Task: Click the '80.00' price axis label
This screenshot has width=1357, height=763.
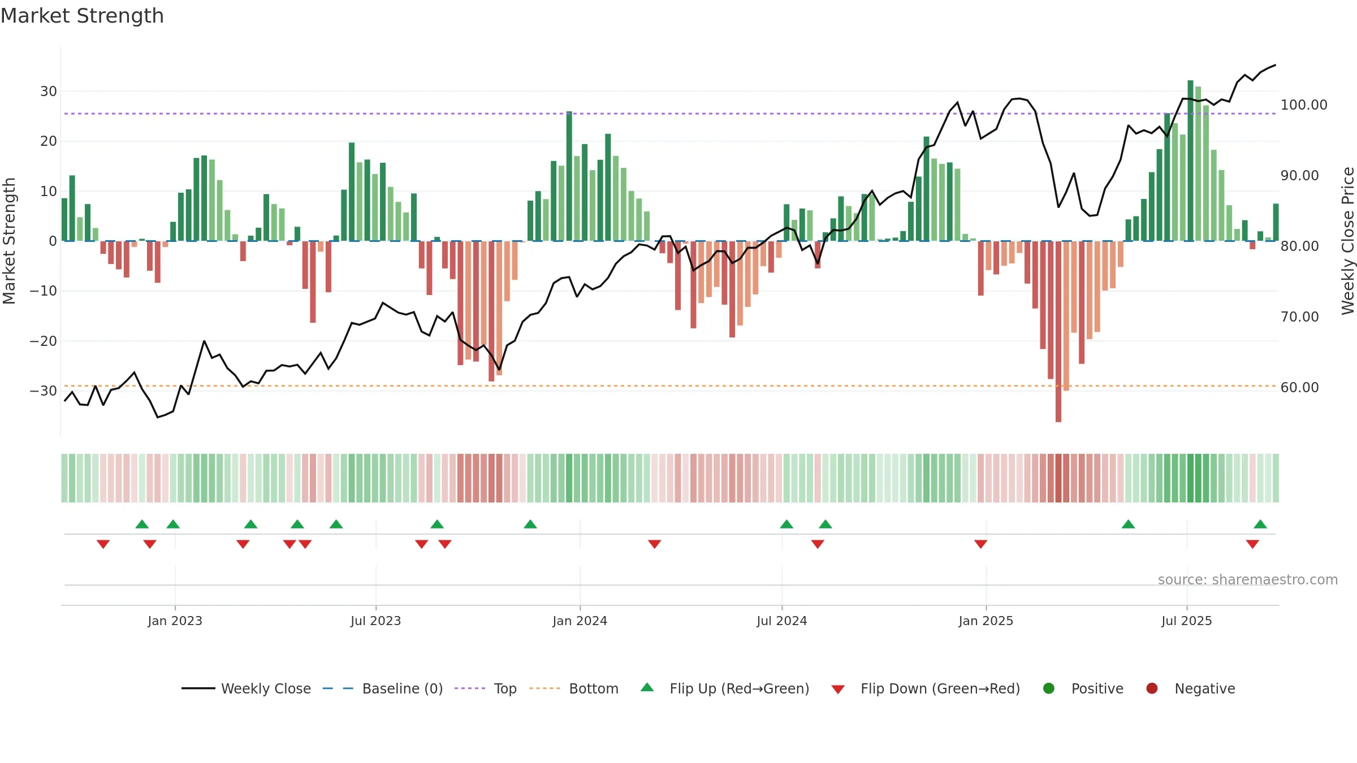Action: point(1300,246)
